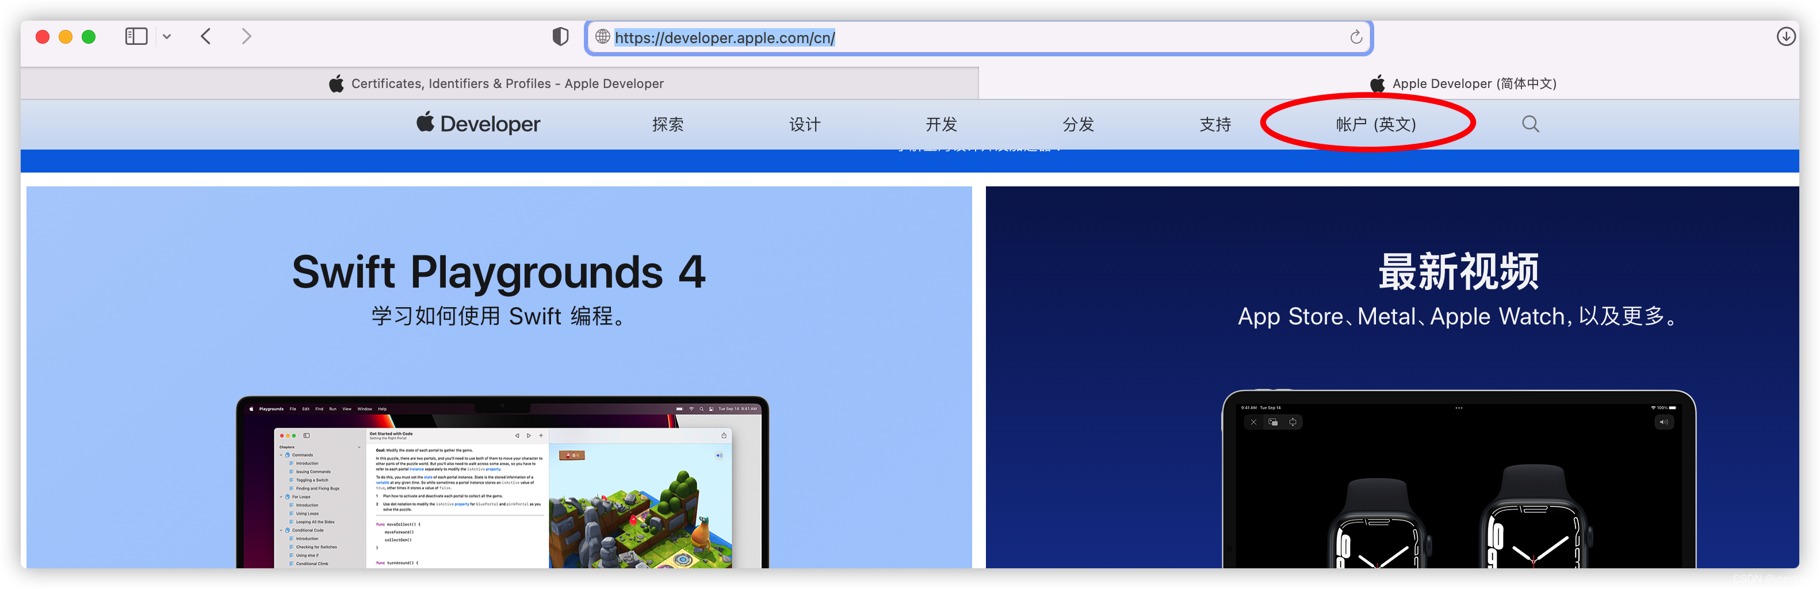The image size is (1820, 589).
Task: Open the 设计 navigation menu
Action: (805, 124)
